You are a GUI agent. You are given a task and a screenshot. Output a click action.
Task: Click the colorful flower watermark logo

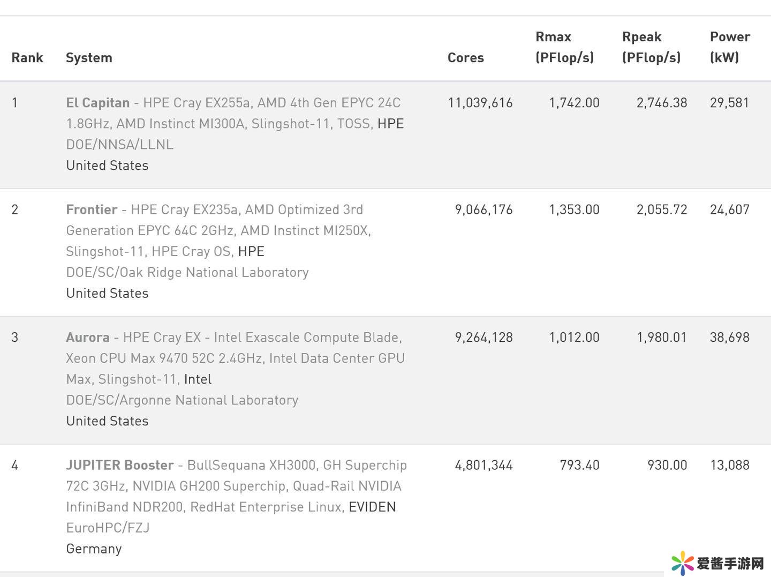point(682,563)
